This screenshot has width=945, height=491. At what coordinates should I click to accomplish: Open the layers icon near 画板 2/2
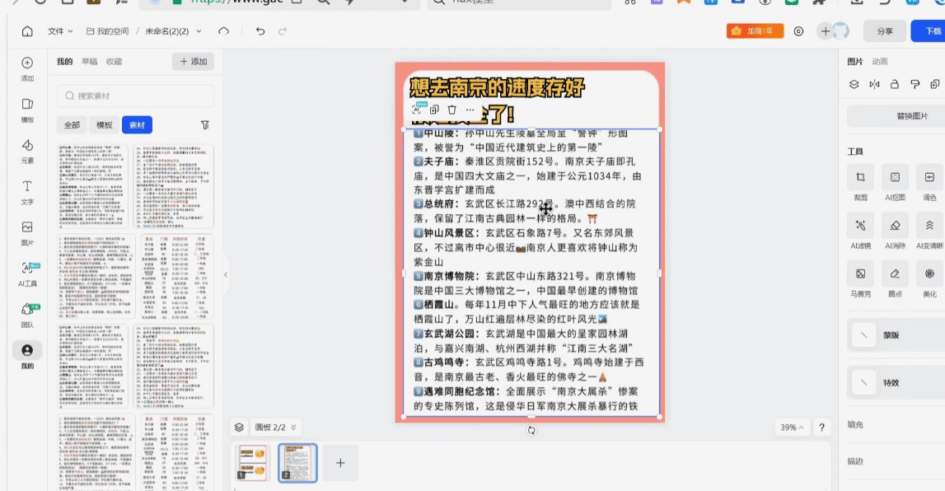click(239, 427)
